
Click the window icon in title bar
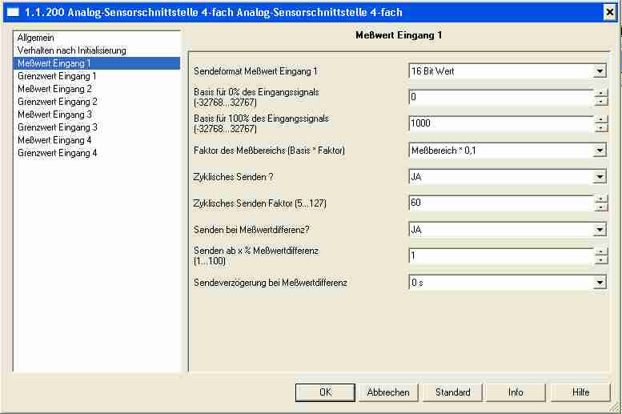pyautogui.click(x=13, y=13)
